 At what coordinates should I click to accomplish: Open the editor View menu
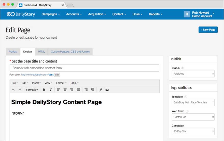click(48, 83)
